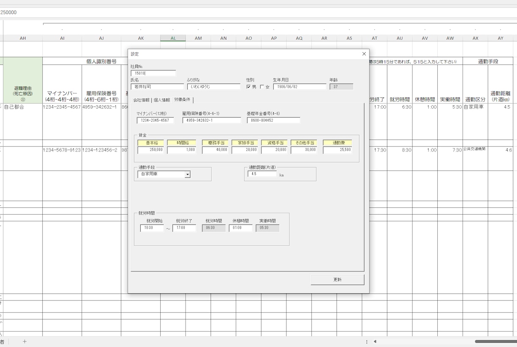Click the 雇用保険番号 dialog field
Screen dimensions: 517x347
(x=212, y=120)
